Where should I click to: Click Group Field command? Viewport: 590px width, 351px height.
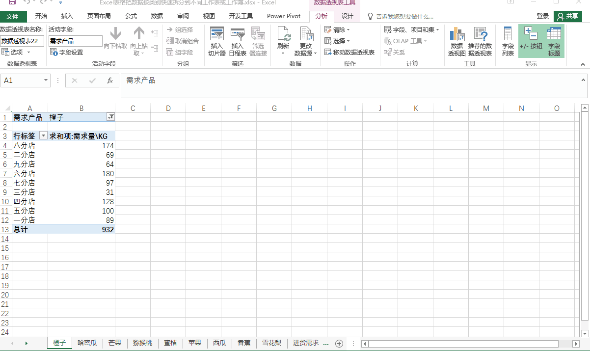click(180, 52)
